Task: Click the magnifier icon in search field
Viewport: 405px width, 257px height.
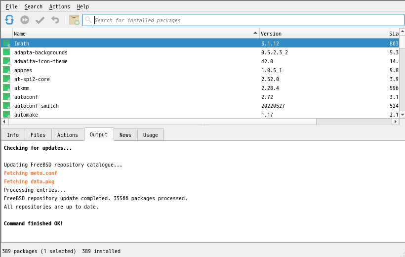Action: click(x=88, y=20)
